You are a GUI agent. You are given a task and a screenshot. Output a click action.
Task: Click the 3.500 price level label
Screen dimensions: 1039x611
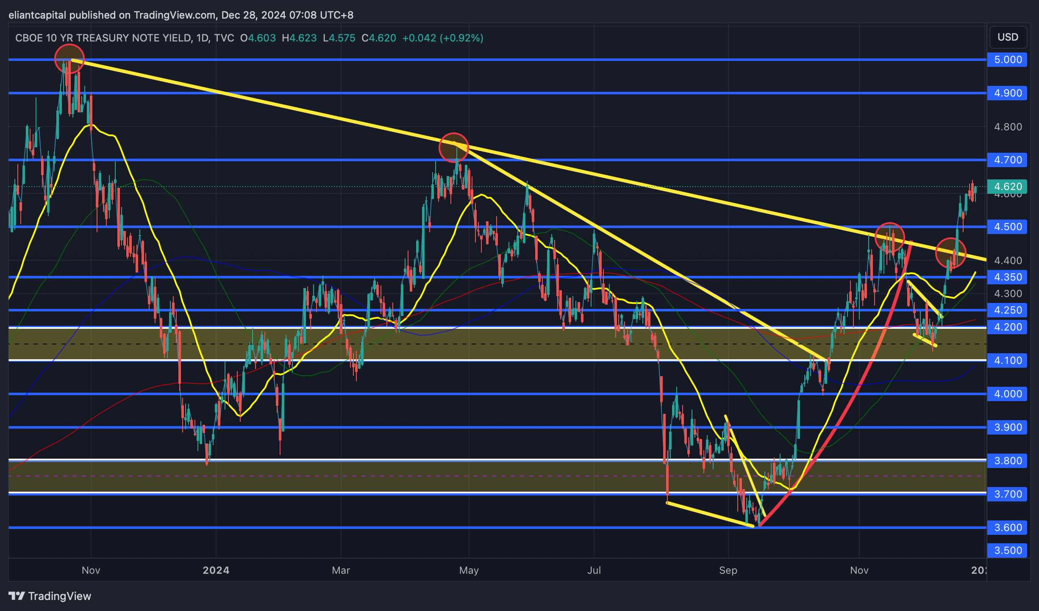(1007, 550)
